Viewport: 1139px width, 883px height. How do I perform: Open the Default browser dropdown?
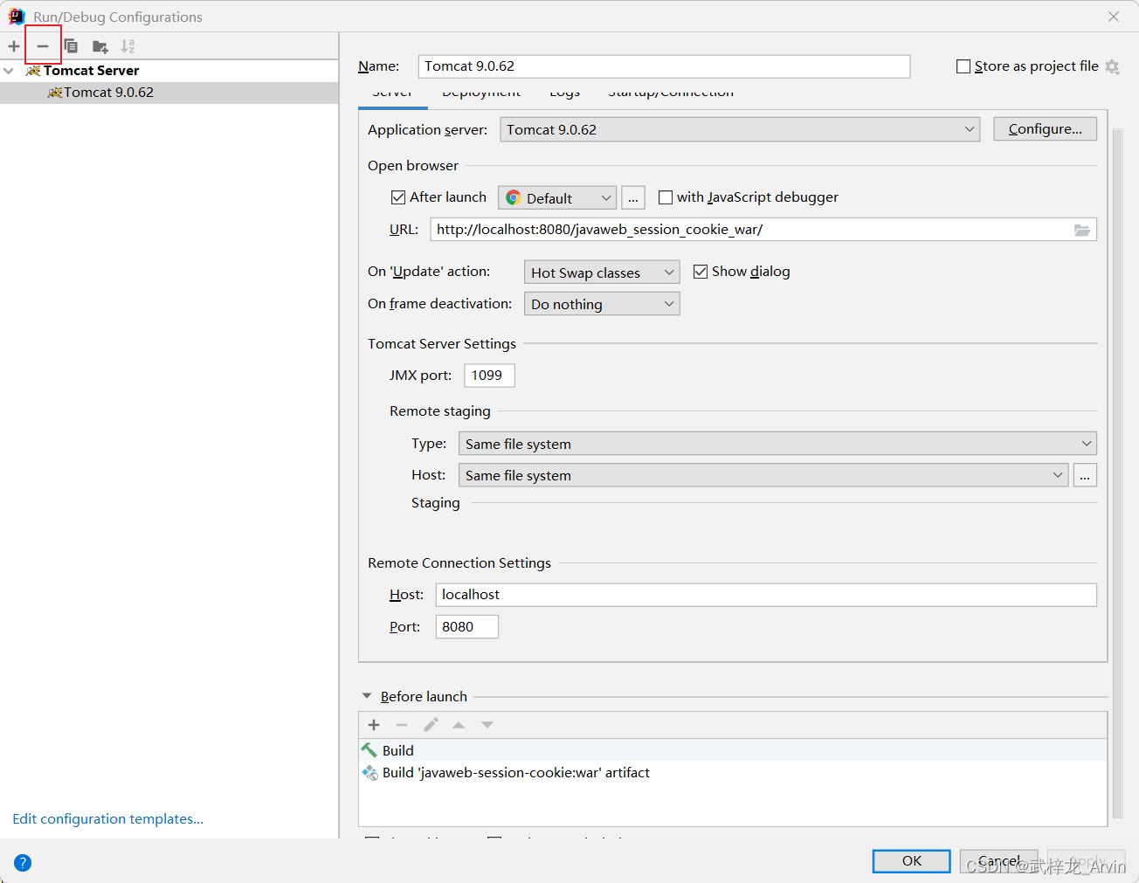coord(557,198)
